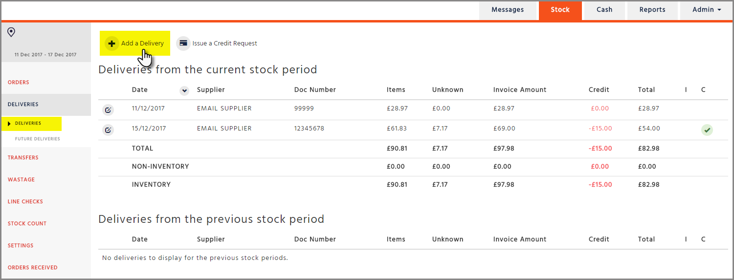Open the Wastage sidebar section

point(21,180)
